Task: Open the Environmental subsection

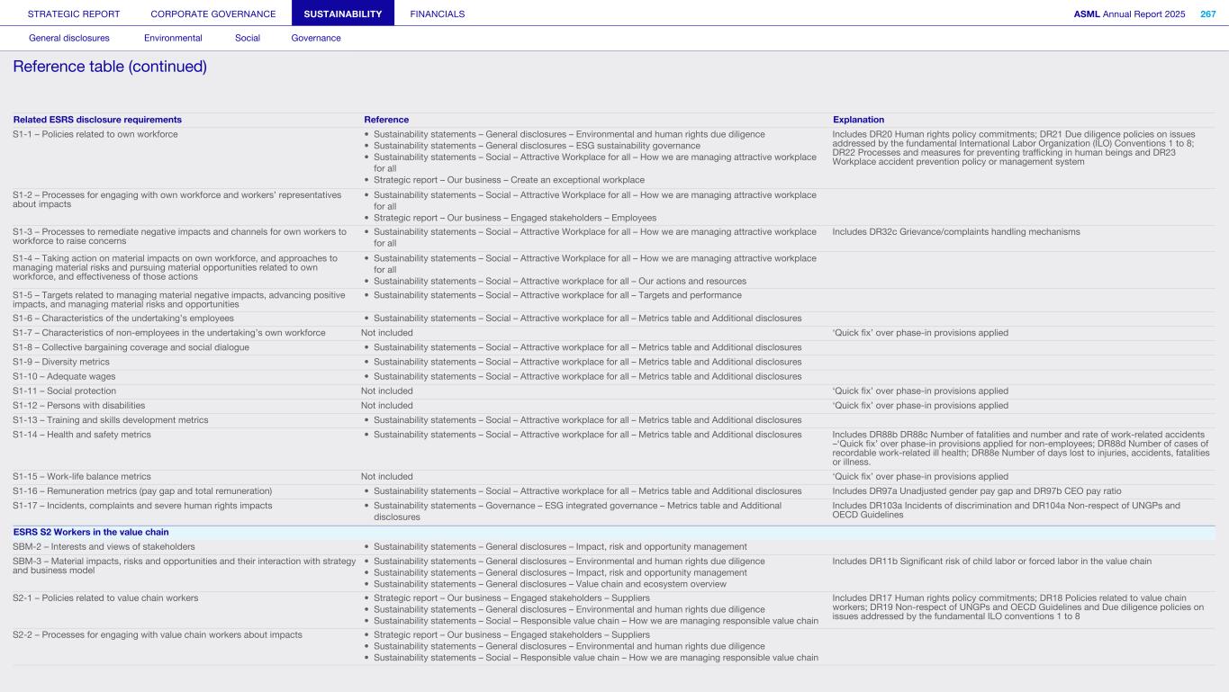Action: point(173,38)
